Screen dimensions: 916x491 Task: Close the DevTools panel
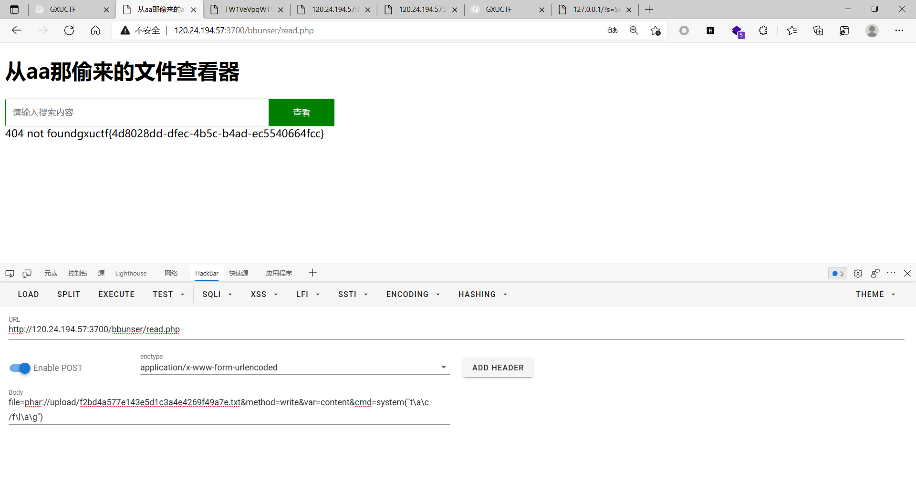[907, 273]
